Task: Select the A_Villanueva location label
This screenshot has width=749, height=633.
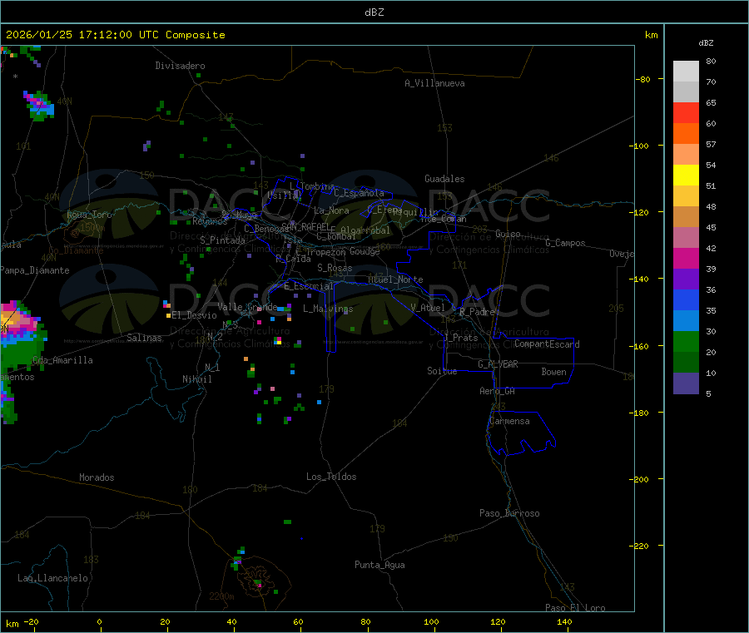Action: (434, 83)
